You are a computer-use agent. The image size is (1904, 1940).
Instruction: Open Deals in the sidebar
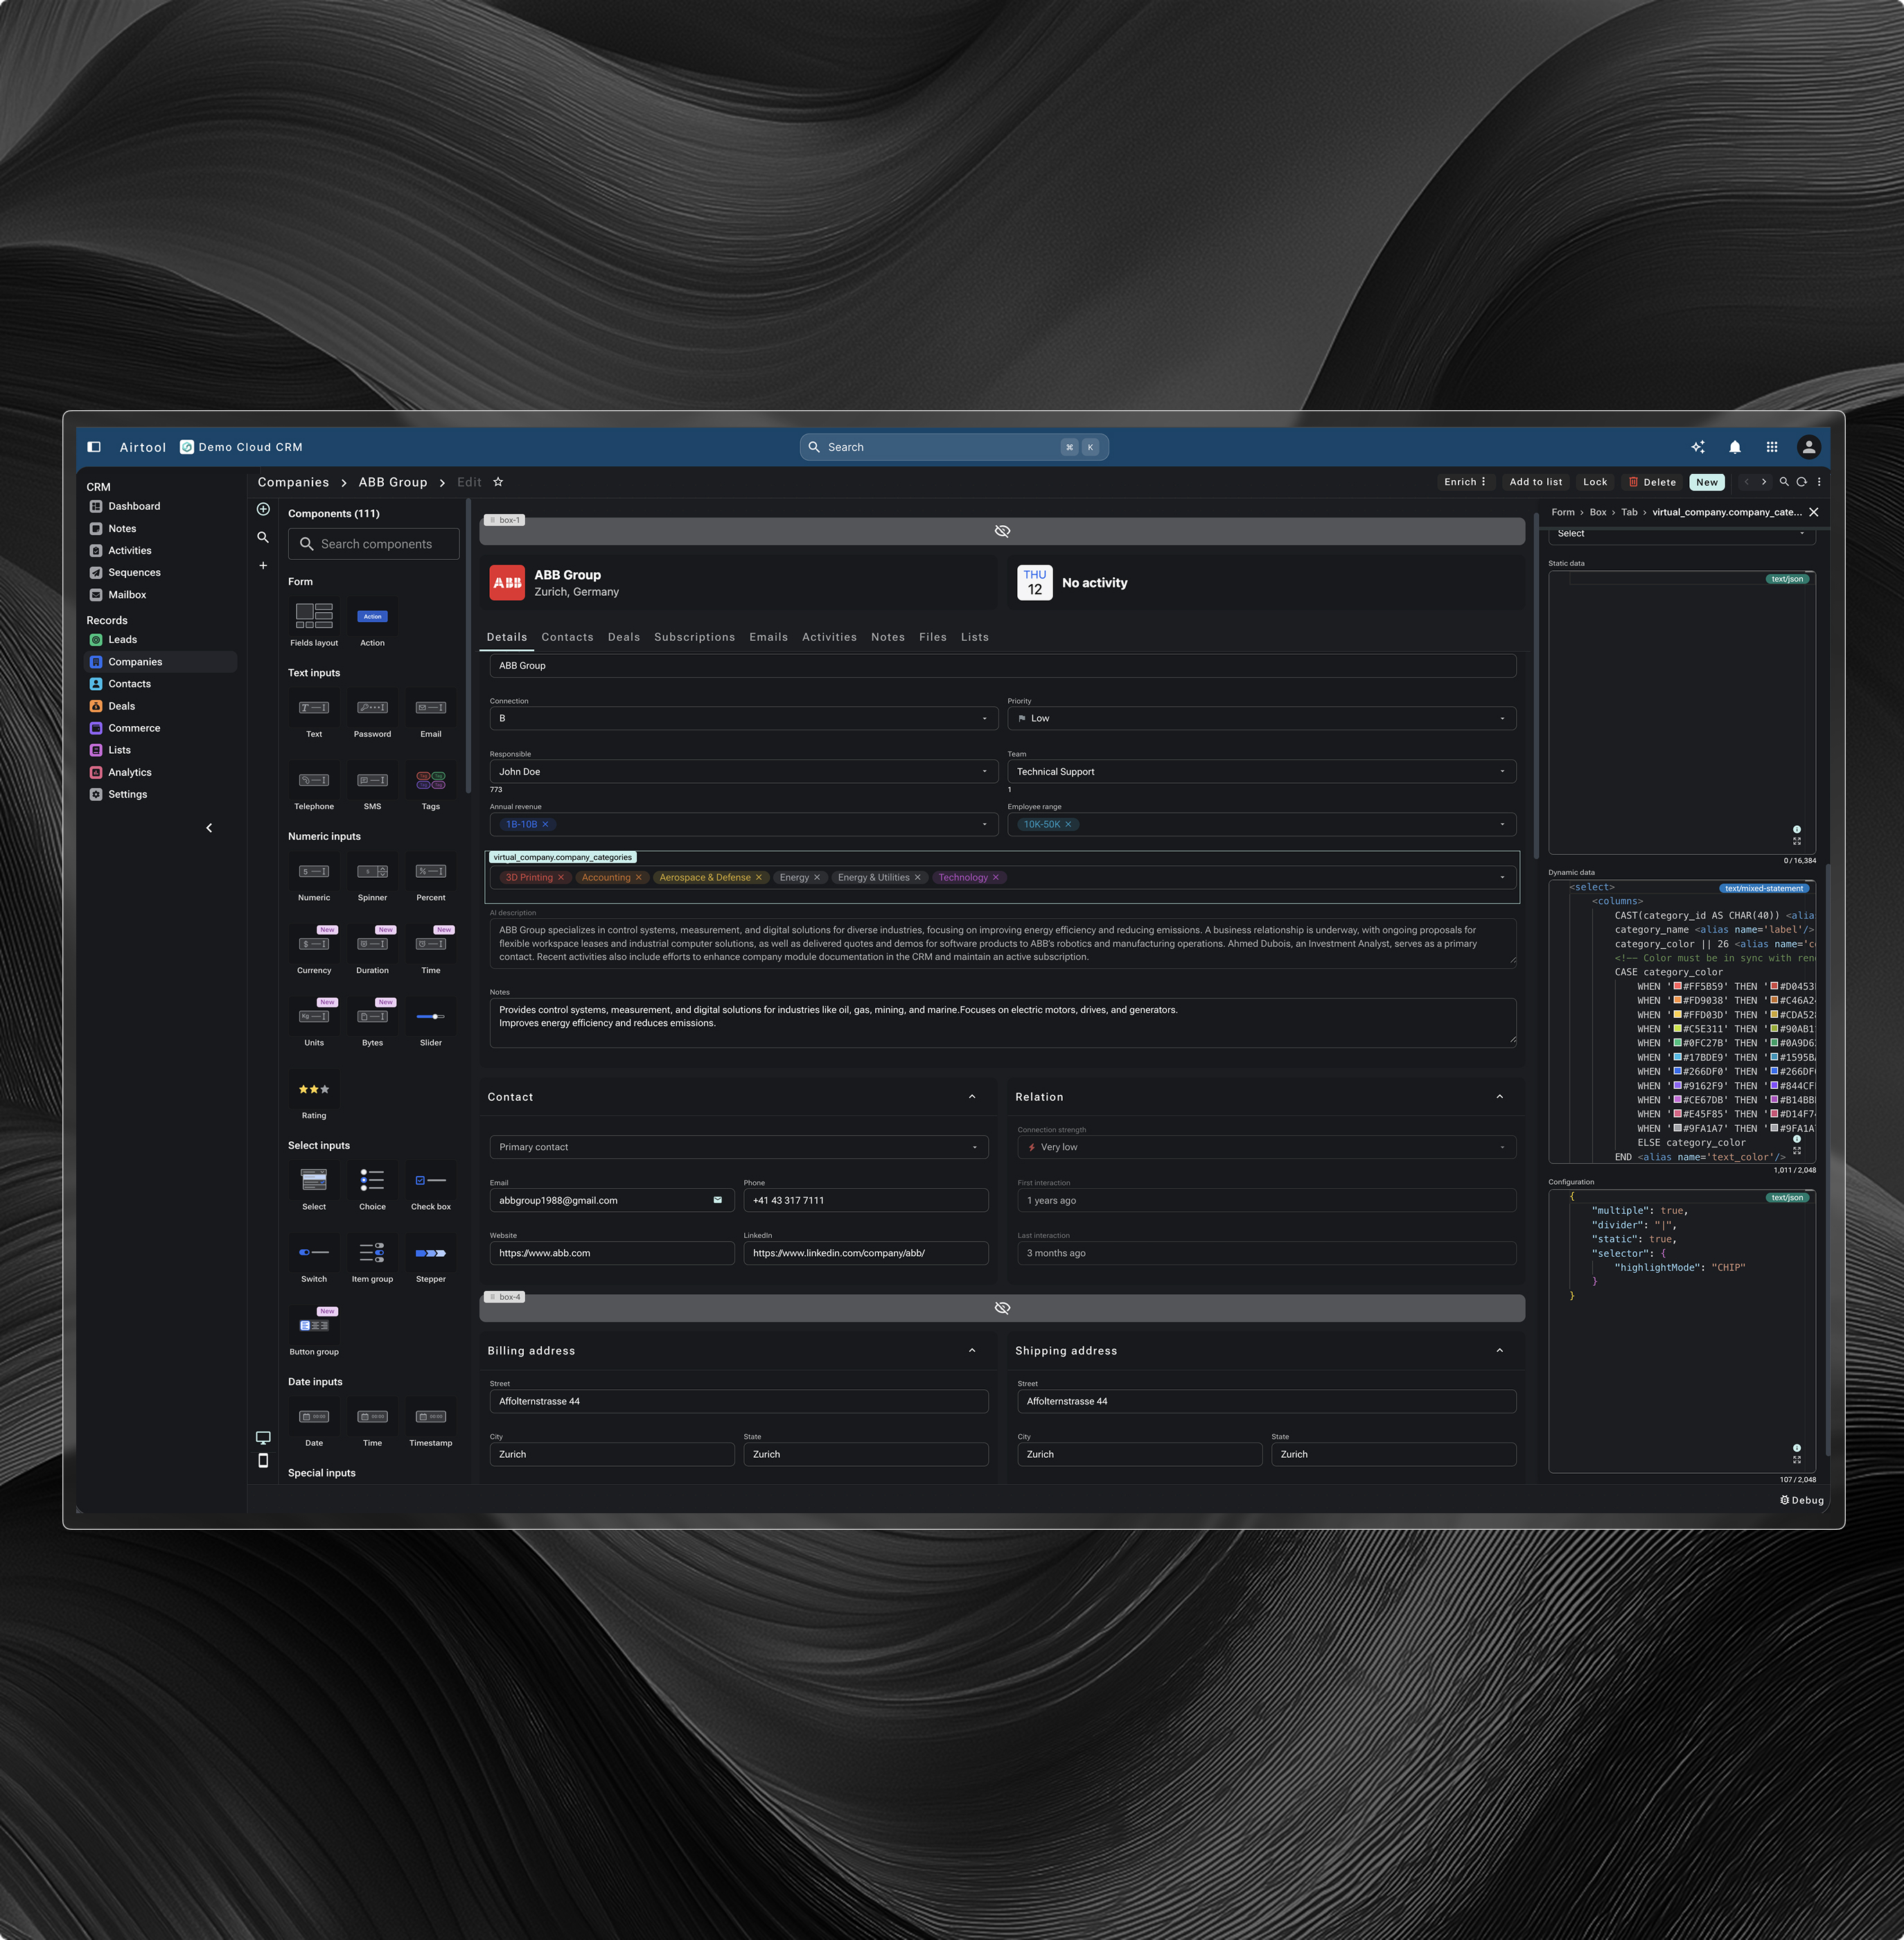[121, 706]
